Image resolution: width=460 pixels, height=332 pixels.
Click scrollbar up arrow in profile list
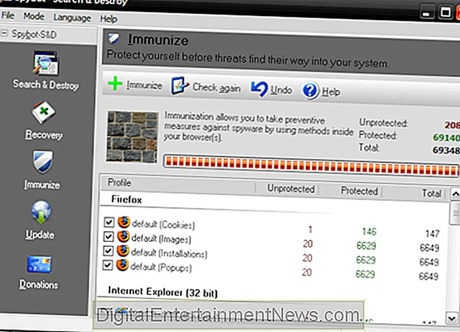tap(454, 194)
